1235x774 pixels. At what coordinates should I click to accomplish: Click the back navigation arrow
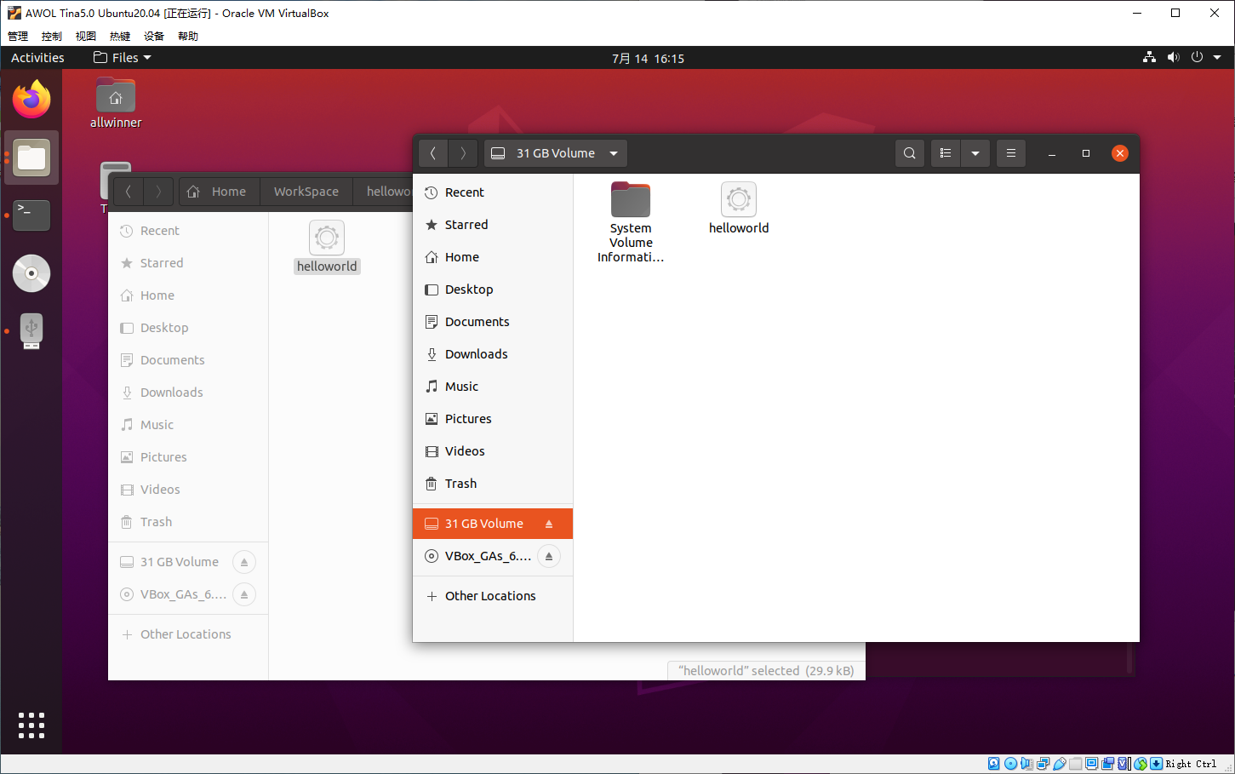pos(432,153)
